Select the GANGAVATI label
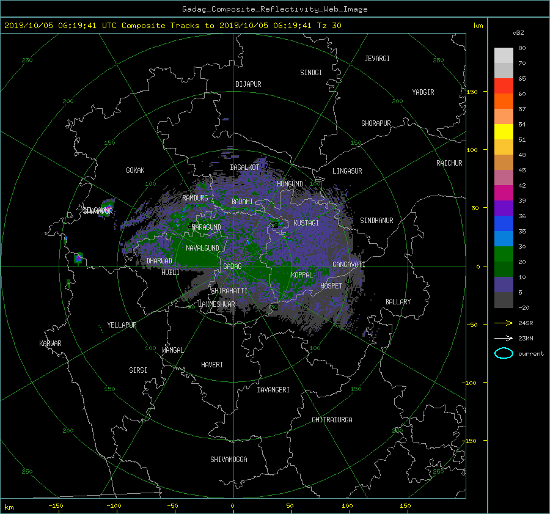The height and width of the screenshot is (514, 550). tap(349, 265)
